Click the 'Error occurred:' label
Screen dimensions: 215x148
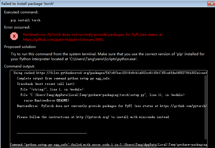17,27
